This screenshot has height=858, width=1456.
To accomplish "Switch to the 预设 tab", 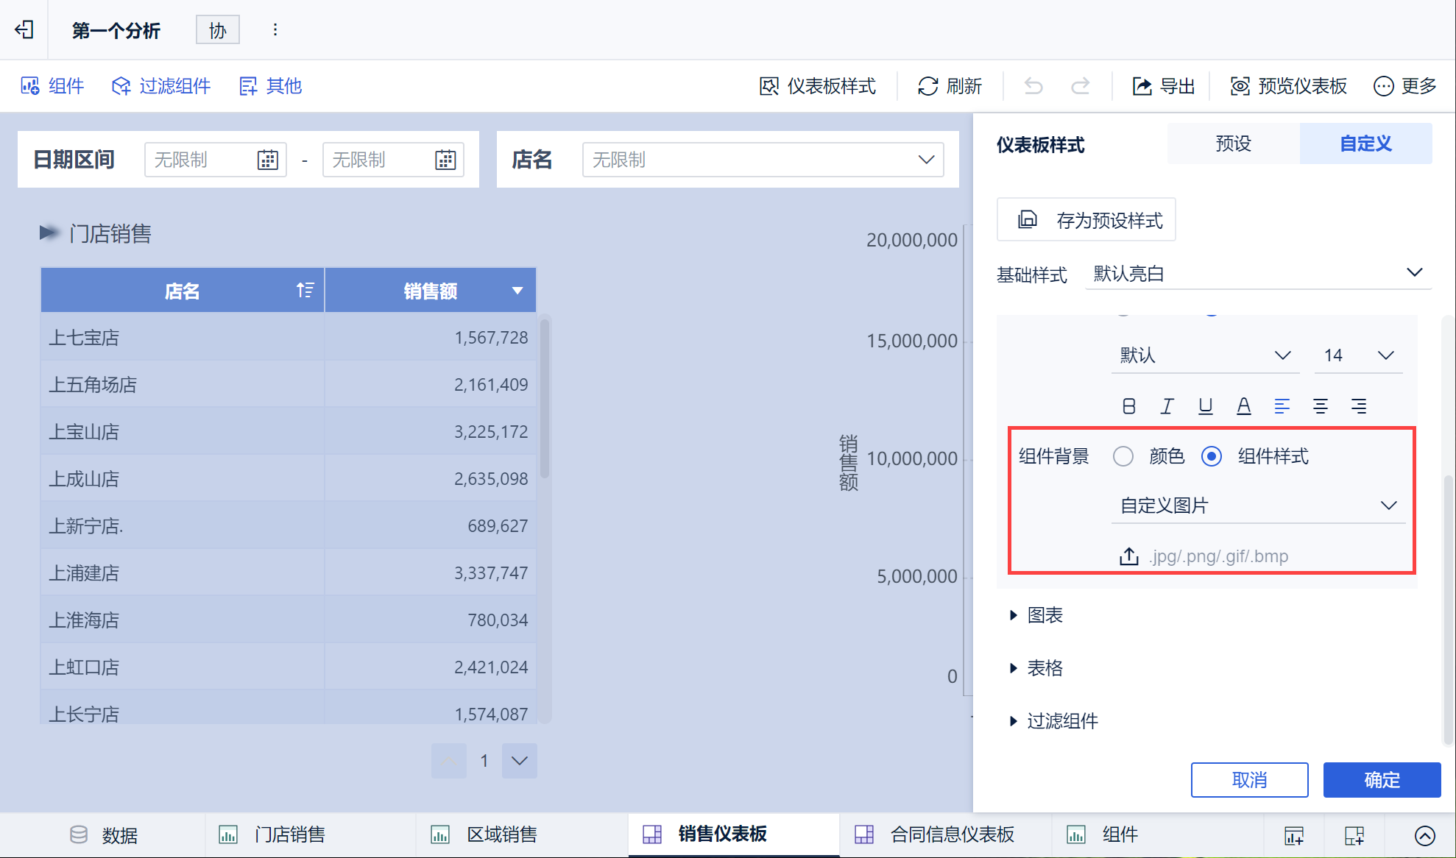I will coord(1233,143).
